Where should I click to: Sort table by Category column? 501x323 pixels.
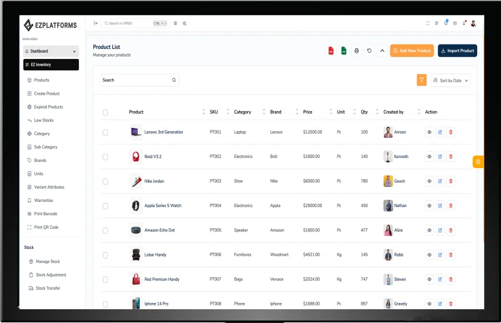[x=264, y=112]
